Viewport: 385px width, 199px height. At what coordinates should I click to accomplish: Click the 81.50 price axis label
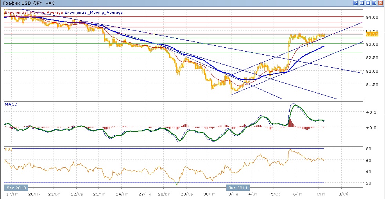click(x=371, y=84)
